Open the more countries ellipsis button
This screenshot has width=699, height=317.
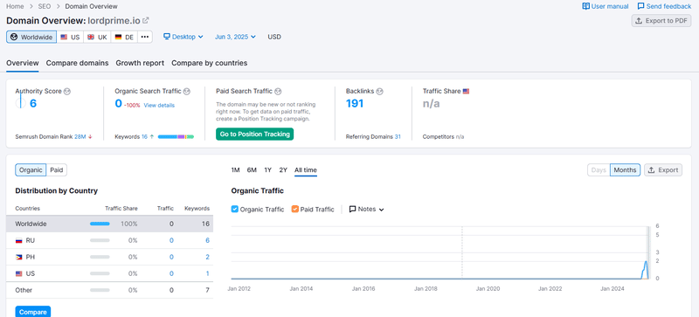145,37
